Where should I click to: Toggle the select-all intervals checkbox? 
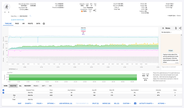(3, 90)
